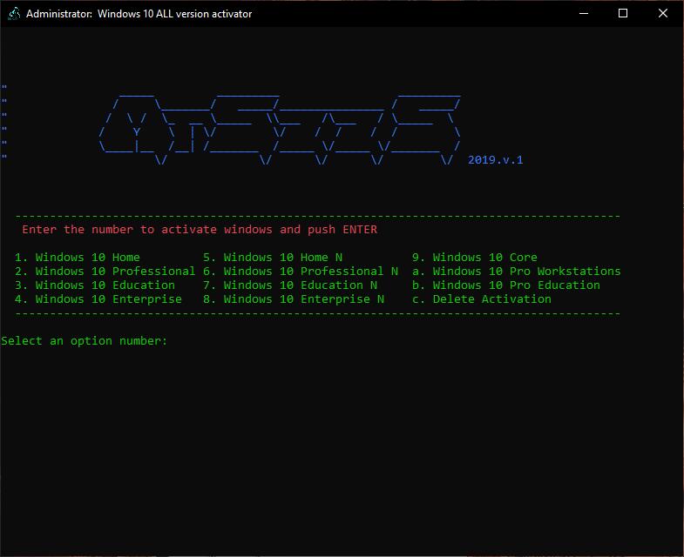Image resolution: width=684 pixels, height=557 pixels.
Task: Select the '5. Windows 10 Home N' entry
Action: (273, 257)
